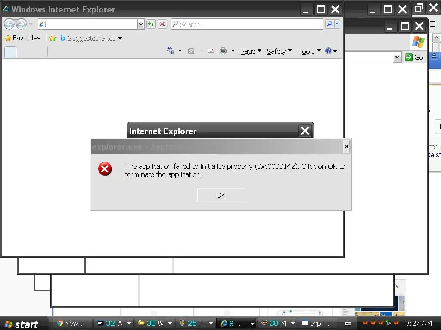Click the RSS feeds icon
This screenshot has width=441, height=330.
191,51
